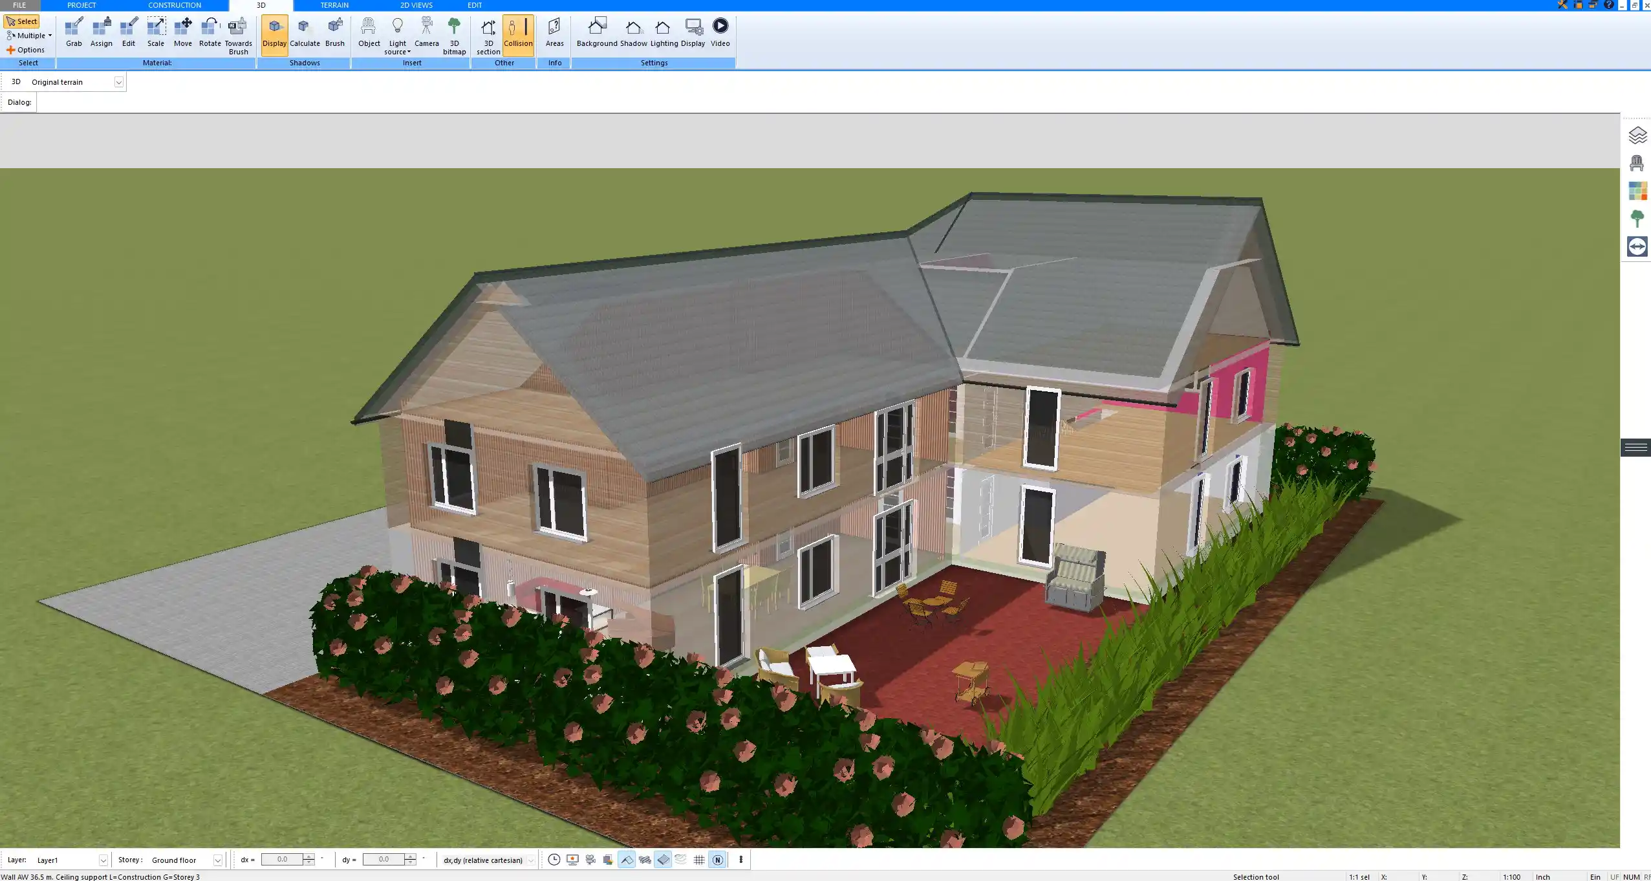Click the Assign material icon
This screenshot has height=881, width=1651.
point(102,32)
